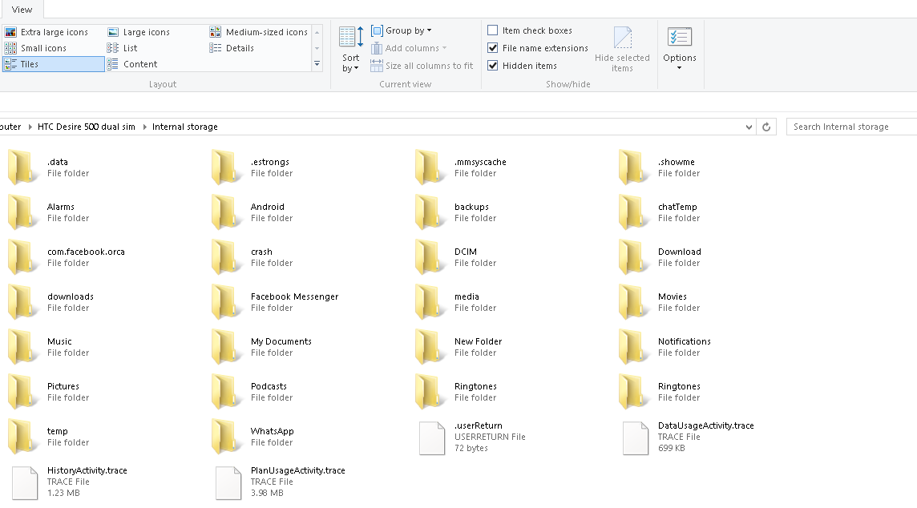
Task: Select HistoryActivity.trace file
Action: coord(68,482)
